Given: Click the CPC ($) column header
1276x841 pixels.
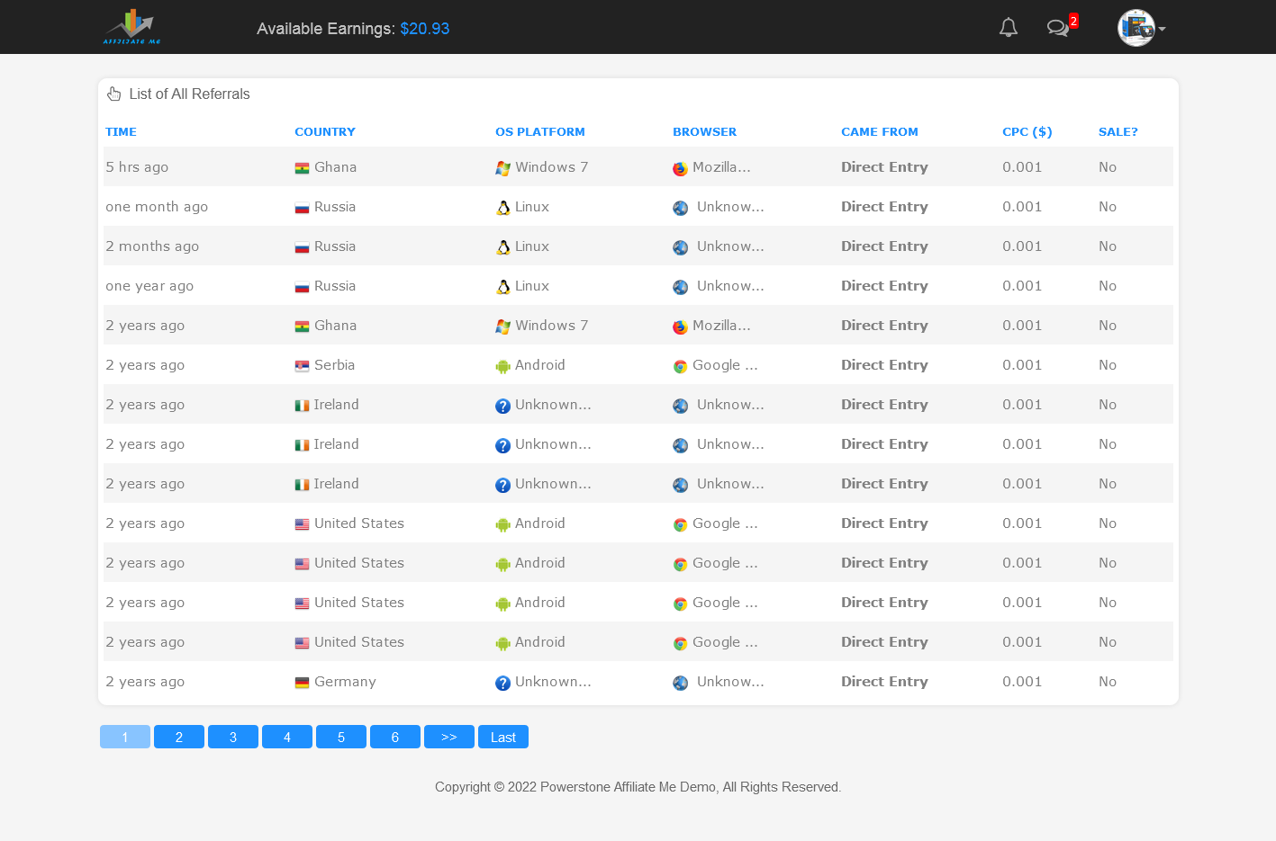Looking at the screenshot, I should [x=1027, y=132].
